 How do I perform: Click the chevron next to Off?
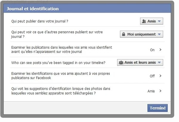(x=161, y=76)
